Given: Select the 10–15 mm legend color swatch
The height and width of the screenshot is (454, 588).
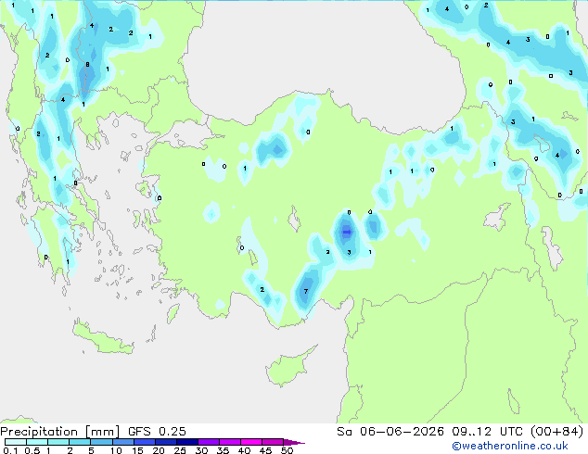Looking at the screenshot, I should click(122, 442).
